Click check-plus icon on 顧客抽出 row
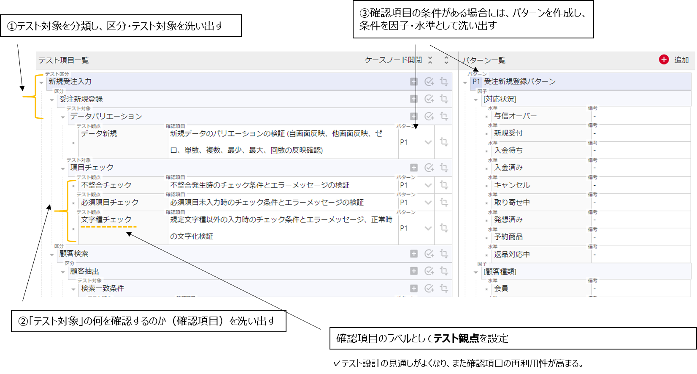This screenshot has height=374, width=697. 429,271
